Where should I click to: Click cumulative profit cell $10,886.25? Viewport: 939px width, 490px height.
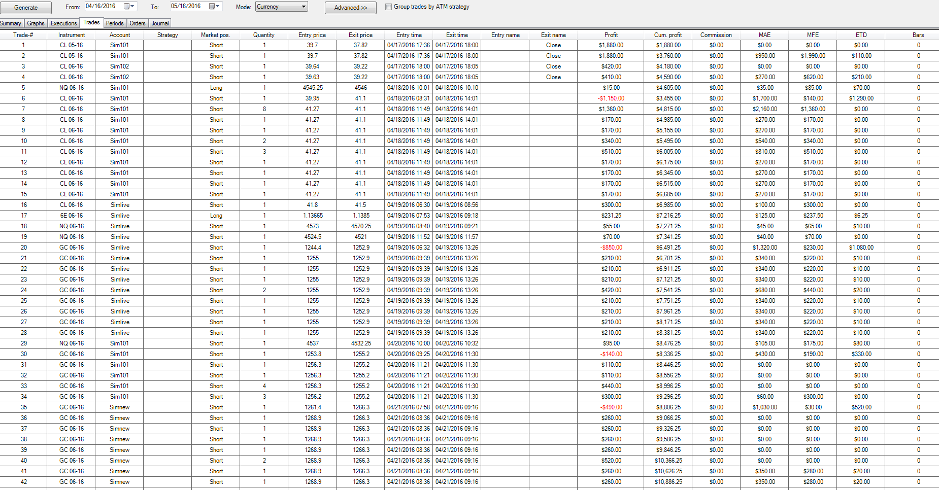pos(668,482)
